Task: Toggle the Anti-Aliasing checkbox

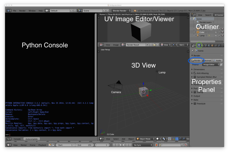Action: 195,73
